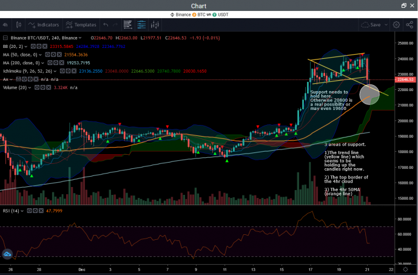
Task: Open RSI (14) settings
Action: 35,211
